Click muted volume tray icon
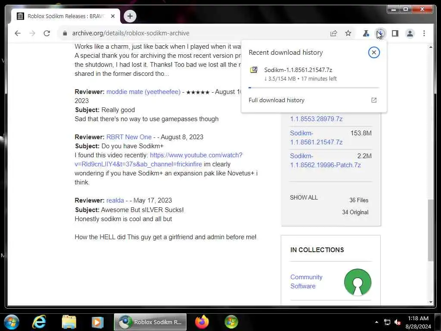Image resolution: width=441 pixels, height=331 pixels. (398, 322)
